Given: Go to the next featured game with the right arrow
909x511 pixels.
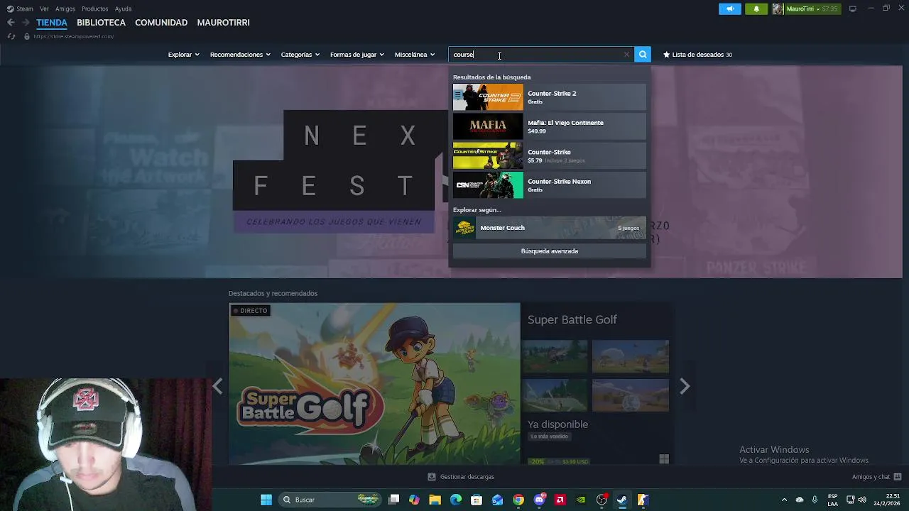Looking at the screenshot, I should coord(685,386).
